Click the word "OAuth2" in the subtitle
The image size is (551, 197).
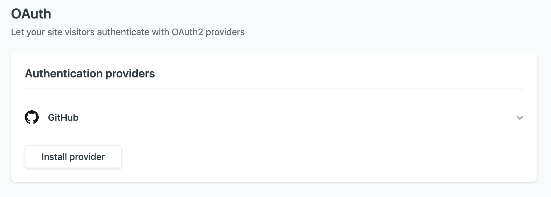pyautogui.click(x=188, y=32)
